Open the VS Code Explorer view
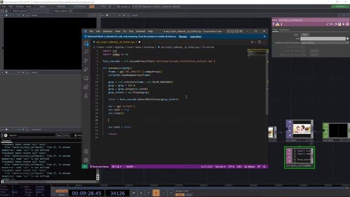The width and height of the screenshot is (350, 197). coord(86,43)
